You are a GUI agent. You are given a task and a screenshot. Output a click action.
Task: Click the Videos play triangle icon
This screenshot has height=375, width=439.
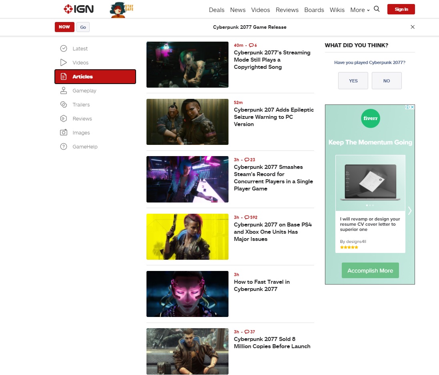click(64, 62)
